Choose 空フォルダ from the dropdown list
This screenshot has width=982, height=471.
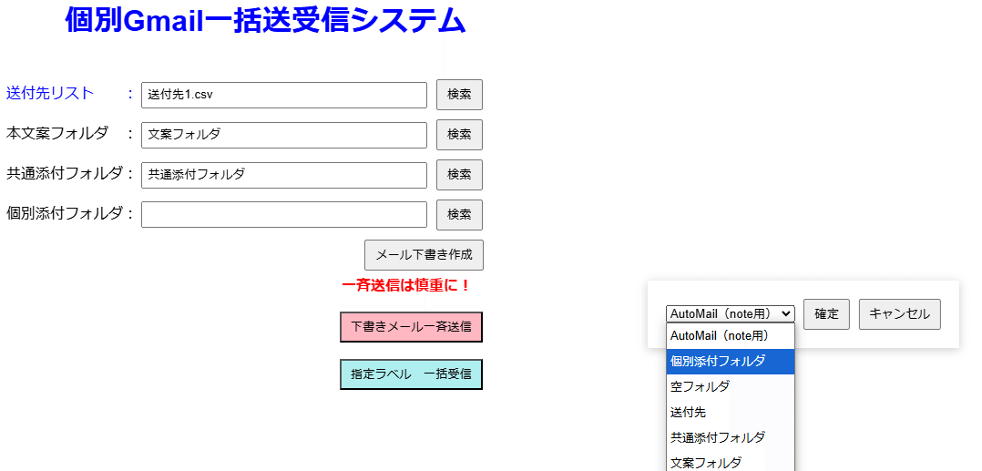731,386
